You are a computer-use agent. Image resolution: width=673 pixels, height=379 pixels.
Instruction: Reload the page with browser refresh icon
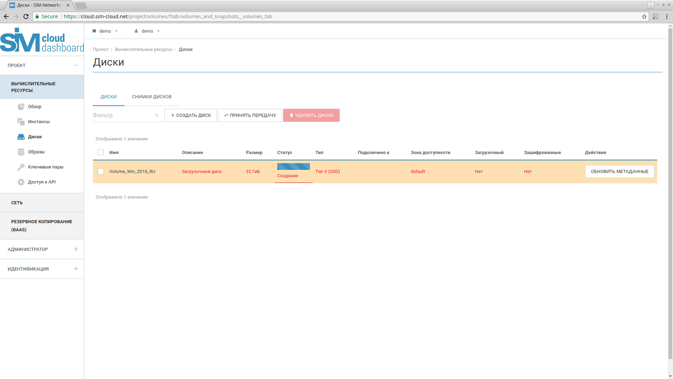(26, 16)
